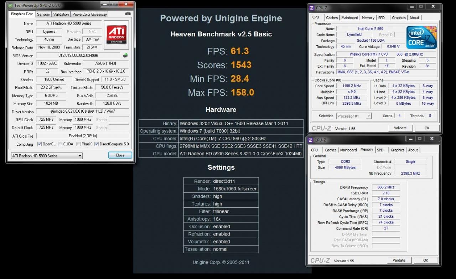
Task: Click the CPU name value 'Intel Core i7 860'
Action: (x=370, y=29)
